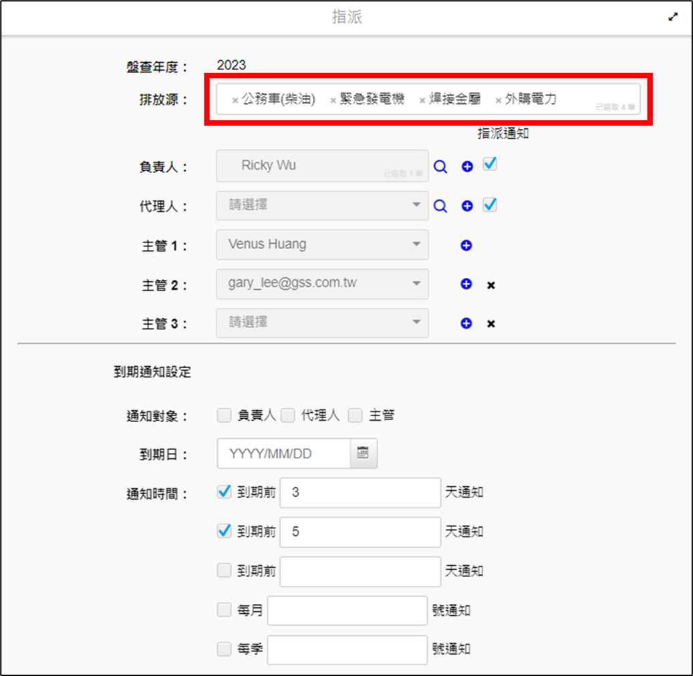693x676 pixels.
Task: Open the 代理人 dropdown
Action: click(322, 206)
